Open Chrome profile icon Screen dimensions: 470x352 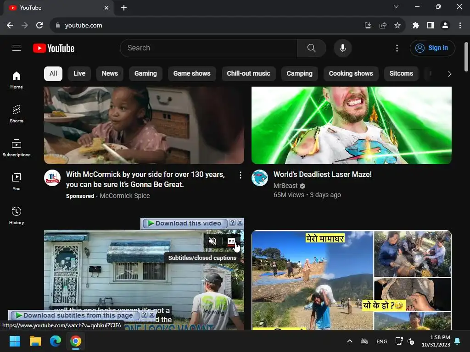click(445, 26)
